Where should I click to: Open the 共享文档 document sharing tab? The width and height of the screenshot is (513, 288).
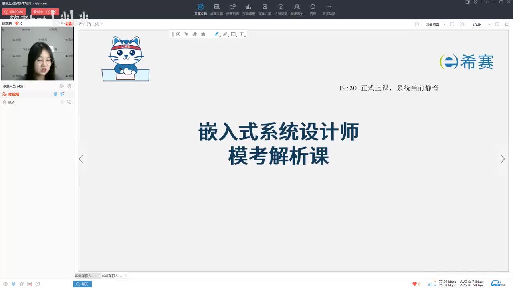point(200,10)
